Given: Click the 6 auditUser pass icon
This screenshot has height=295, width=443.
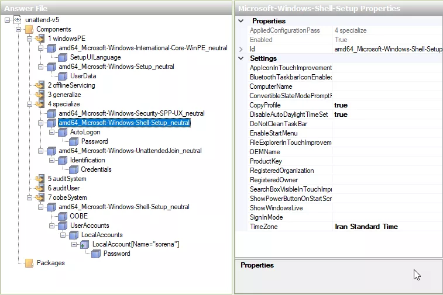Looking at the screenshot, I should click(x=40, y=188).
